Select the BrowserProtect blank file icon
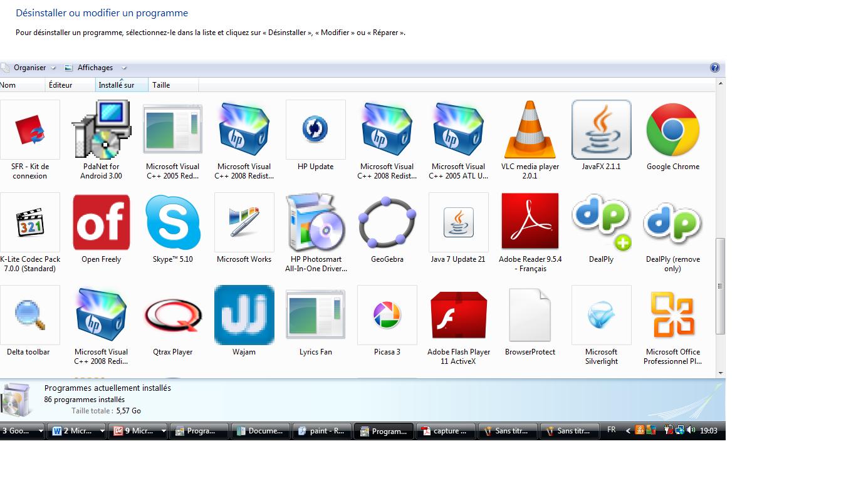 point(530,315)
